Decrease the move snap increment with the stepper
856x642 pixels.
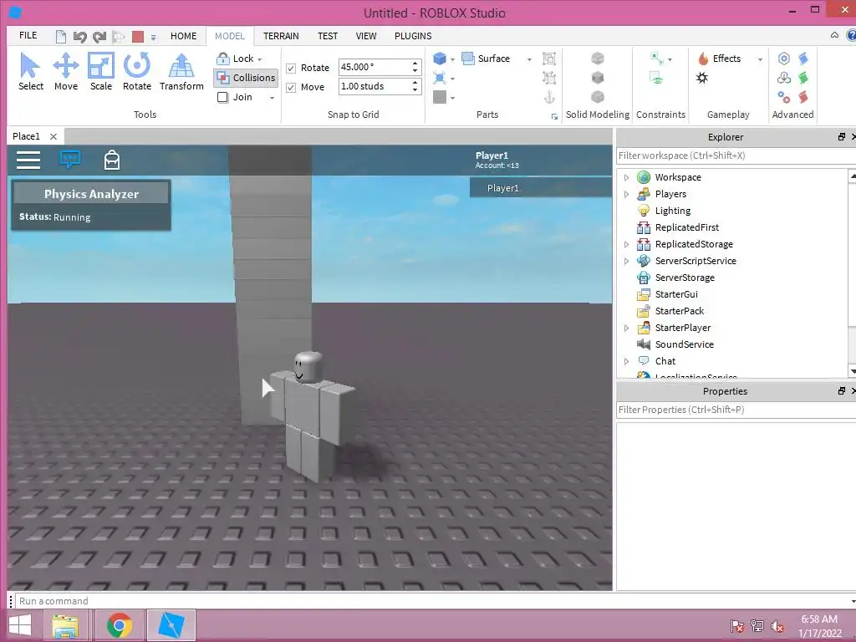click(x=415, y=90)
